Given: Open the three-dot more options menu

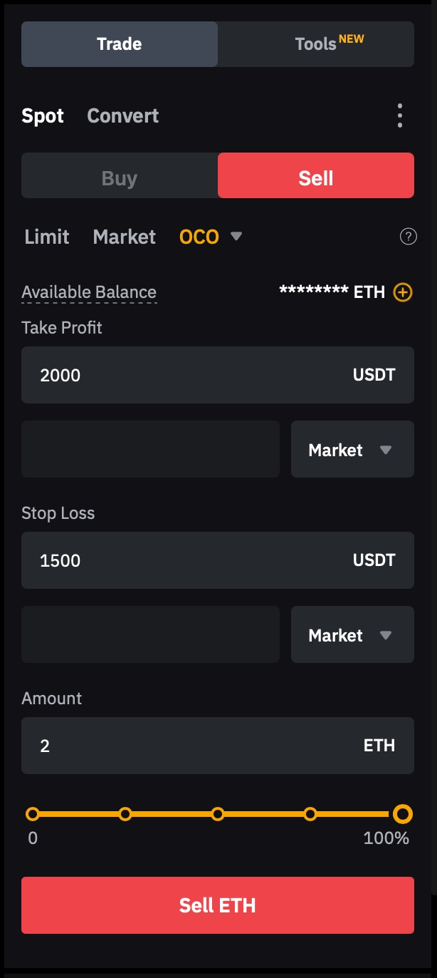Looking at the screenshot, I should (400, 115).
